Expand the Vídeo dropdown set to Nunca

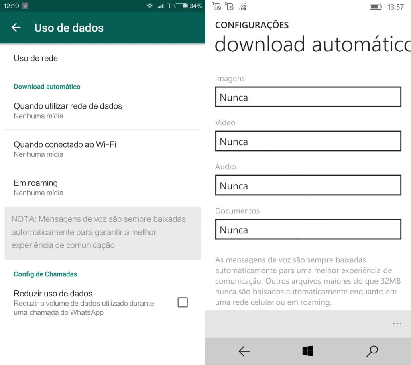308,141
